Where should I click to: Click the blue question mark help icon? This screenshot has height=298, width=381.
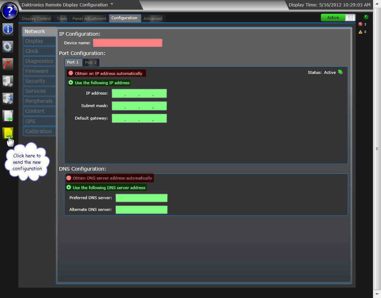coord(10,11)
